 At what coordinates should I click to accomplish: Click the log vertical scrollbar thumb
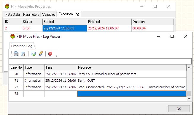click(189, 94)
